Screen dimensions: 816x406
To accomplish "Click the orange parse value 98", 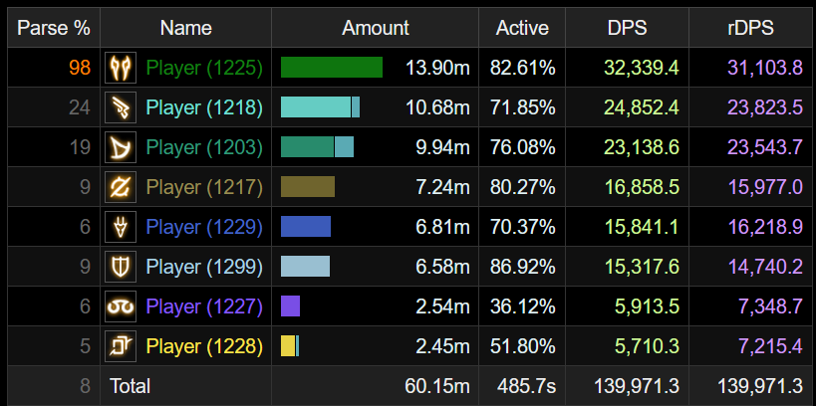I will (79, 68).
